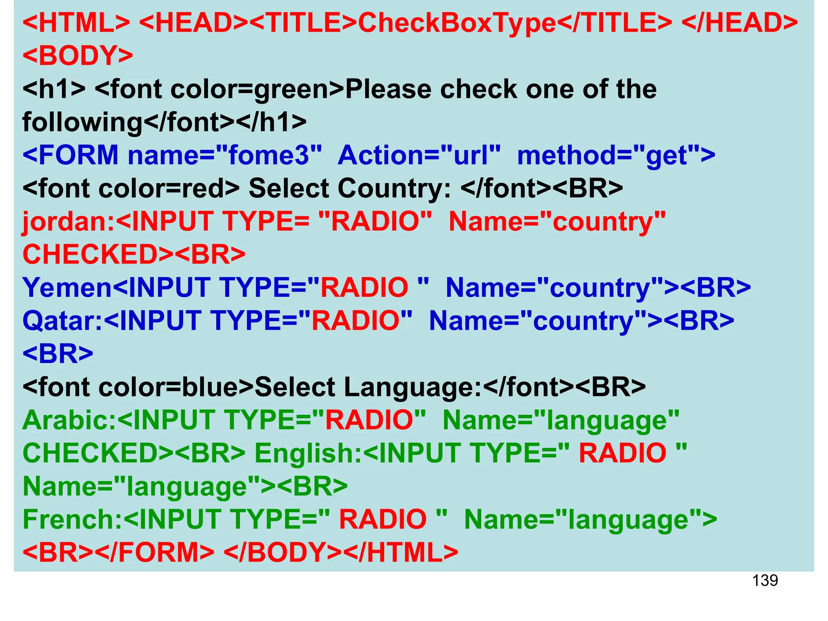Click the FORM name="fome3" text
This screenshot has width=828, height=621.
point(173,155)
